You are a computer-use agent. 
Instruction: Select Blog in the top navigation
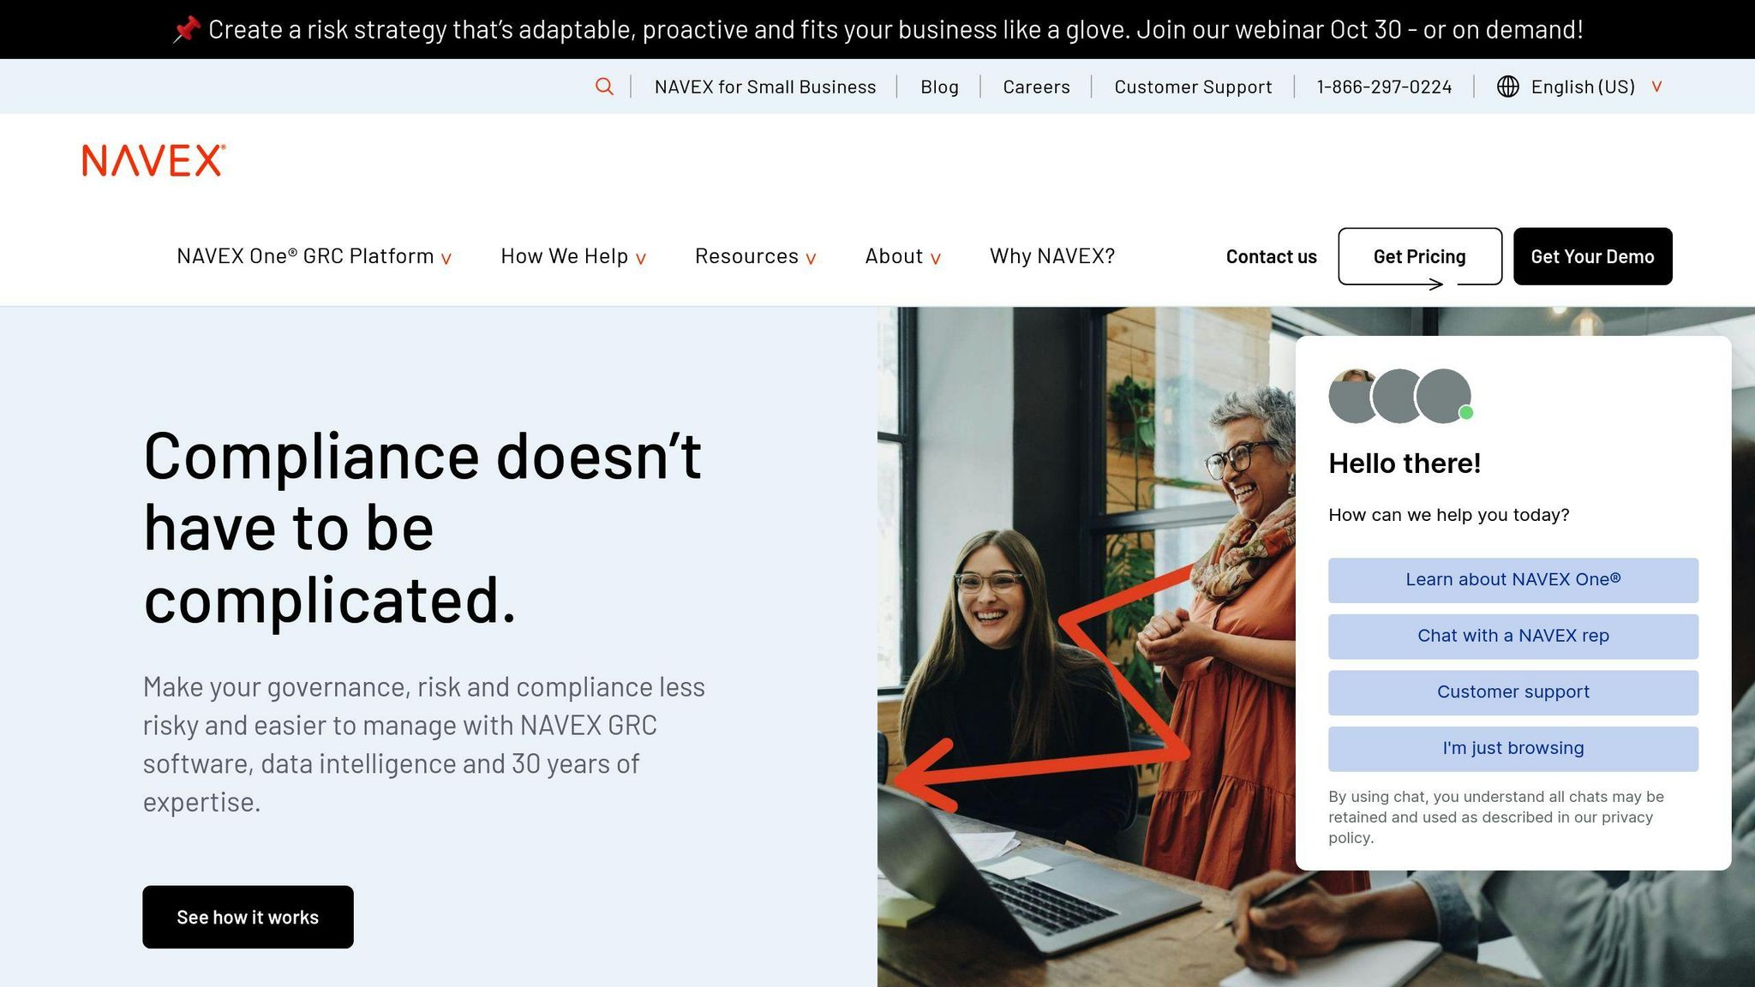tap(939, 87)
